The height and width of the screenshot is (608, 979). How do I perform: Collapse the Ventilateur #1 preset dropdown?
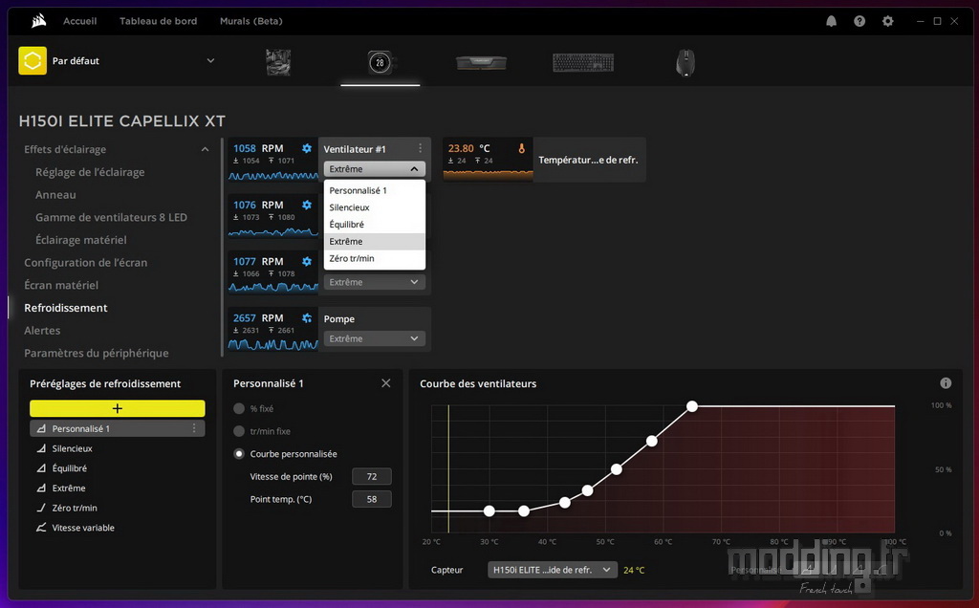375,169
